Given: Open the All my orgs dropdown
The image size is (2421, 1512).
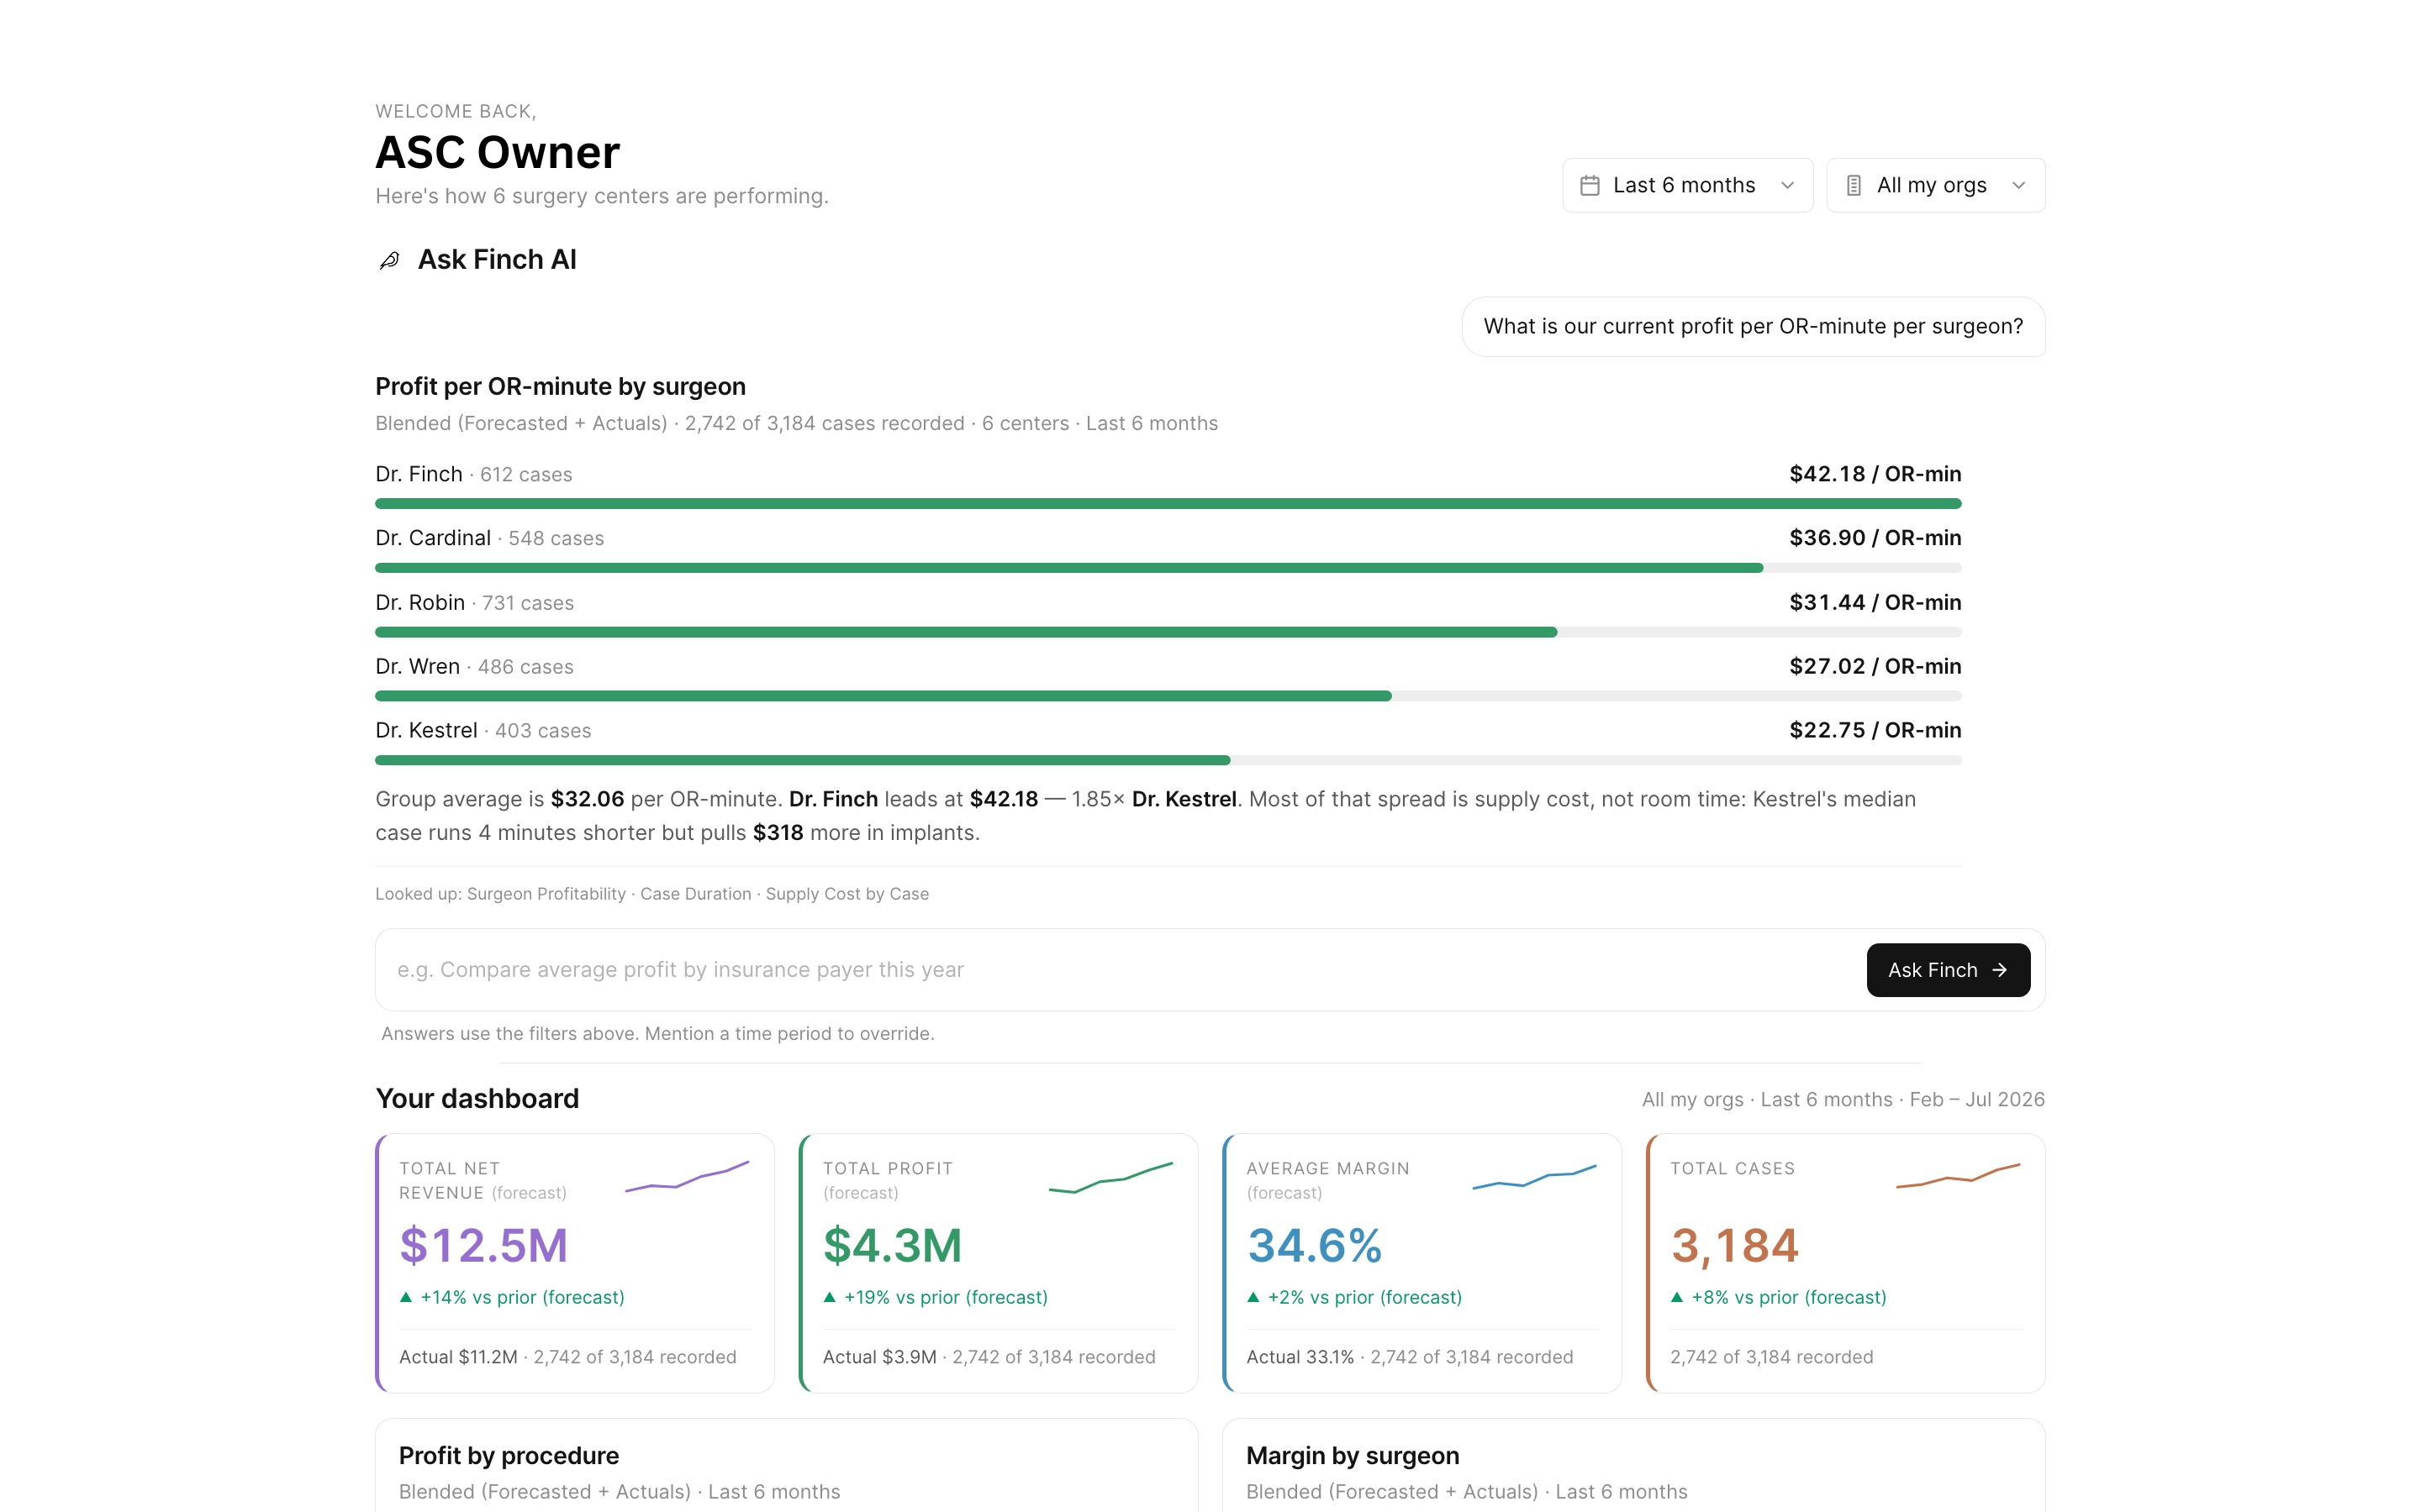Looking at the screenshot, I should (x=1936, y=185).
